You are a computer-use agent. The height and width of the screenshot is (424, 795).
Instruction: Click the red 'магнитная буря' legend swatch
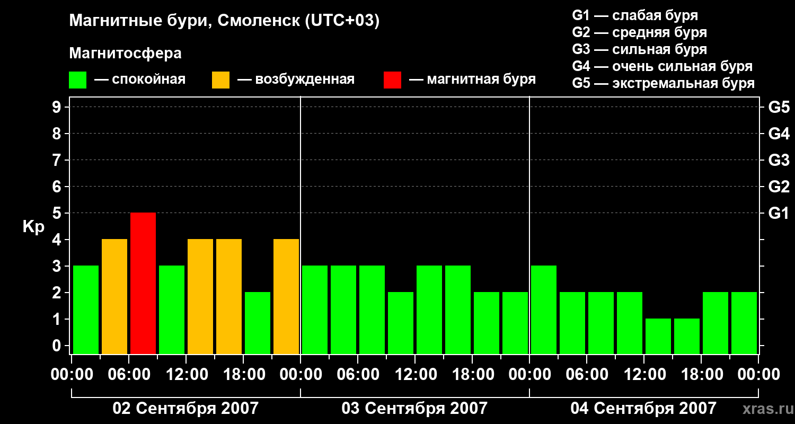(392, 80)
